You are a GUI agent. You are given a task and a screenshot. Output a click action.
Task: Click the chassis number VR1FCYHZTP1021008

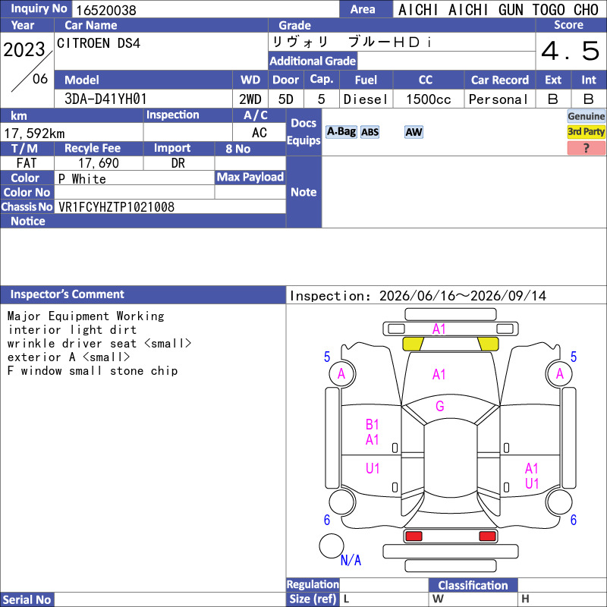coord(116,207)
